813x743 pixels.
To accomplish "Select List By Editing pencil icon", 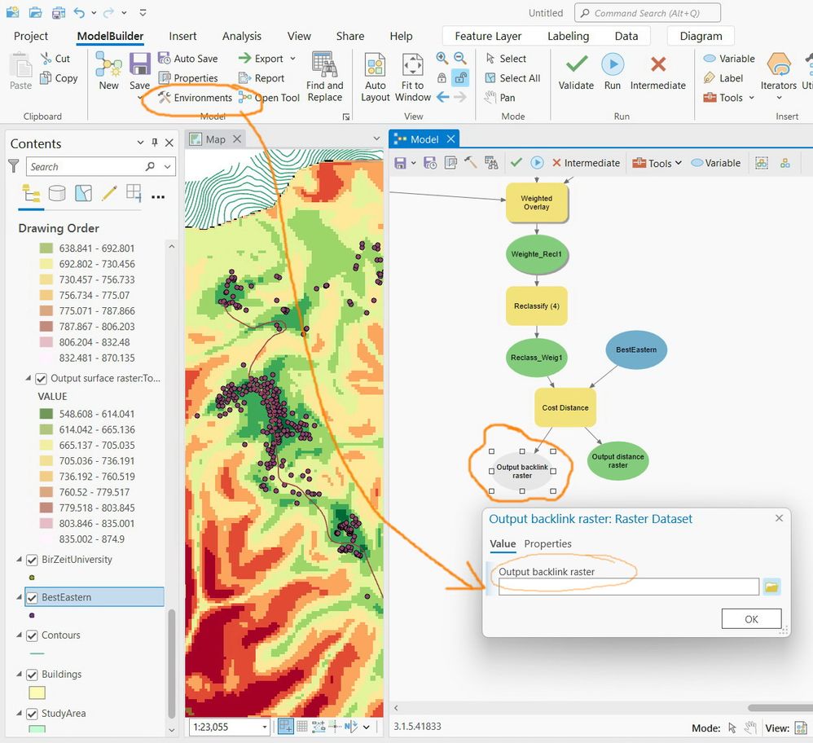I will 109,193.
